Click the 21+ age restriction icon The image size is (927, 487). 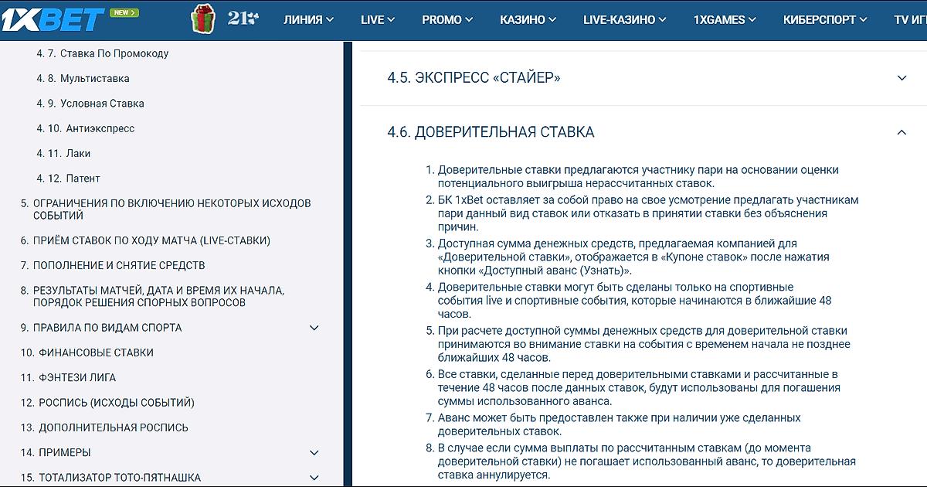click(243, 18)
